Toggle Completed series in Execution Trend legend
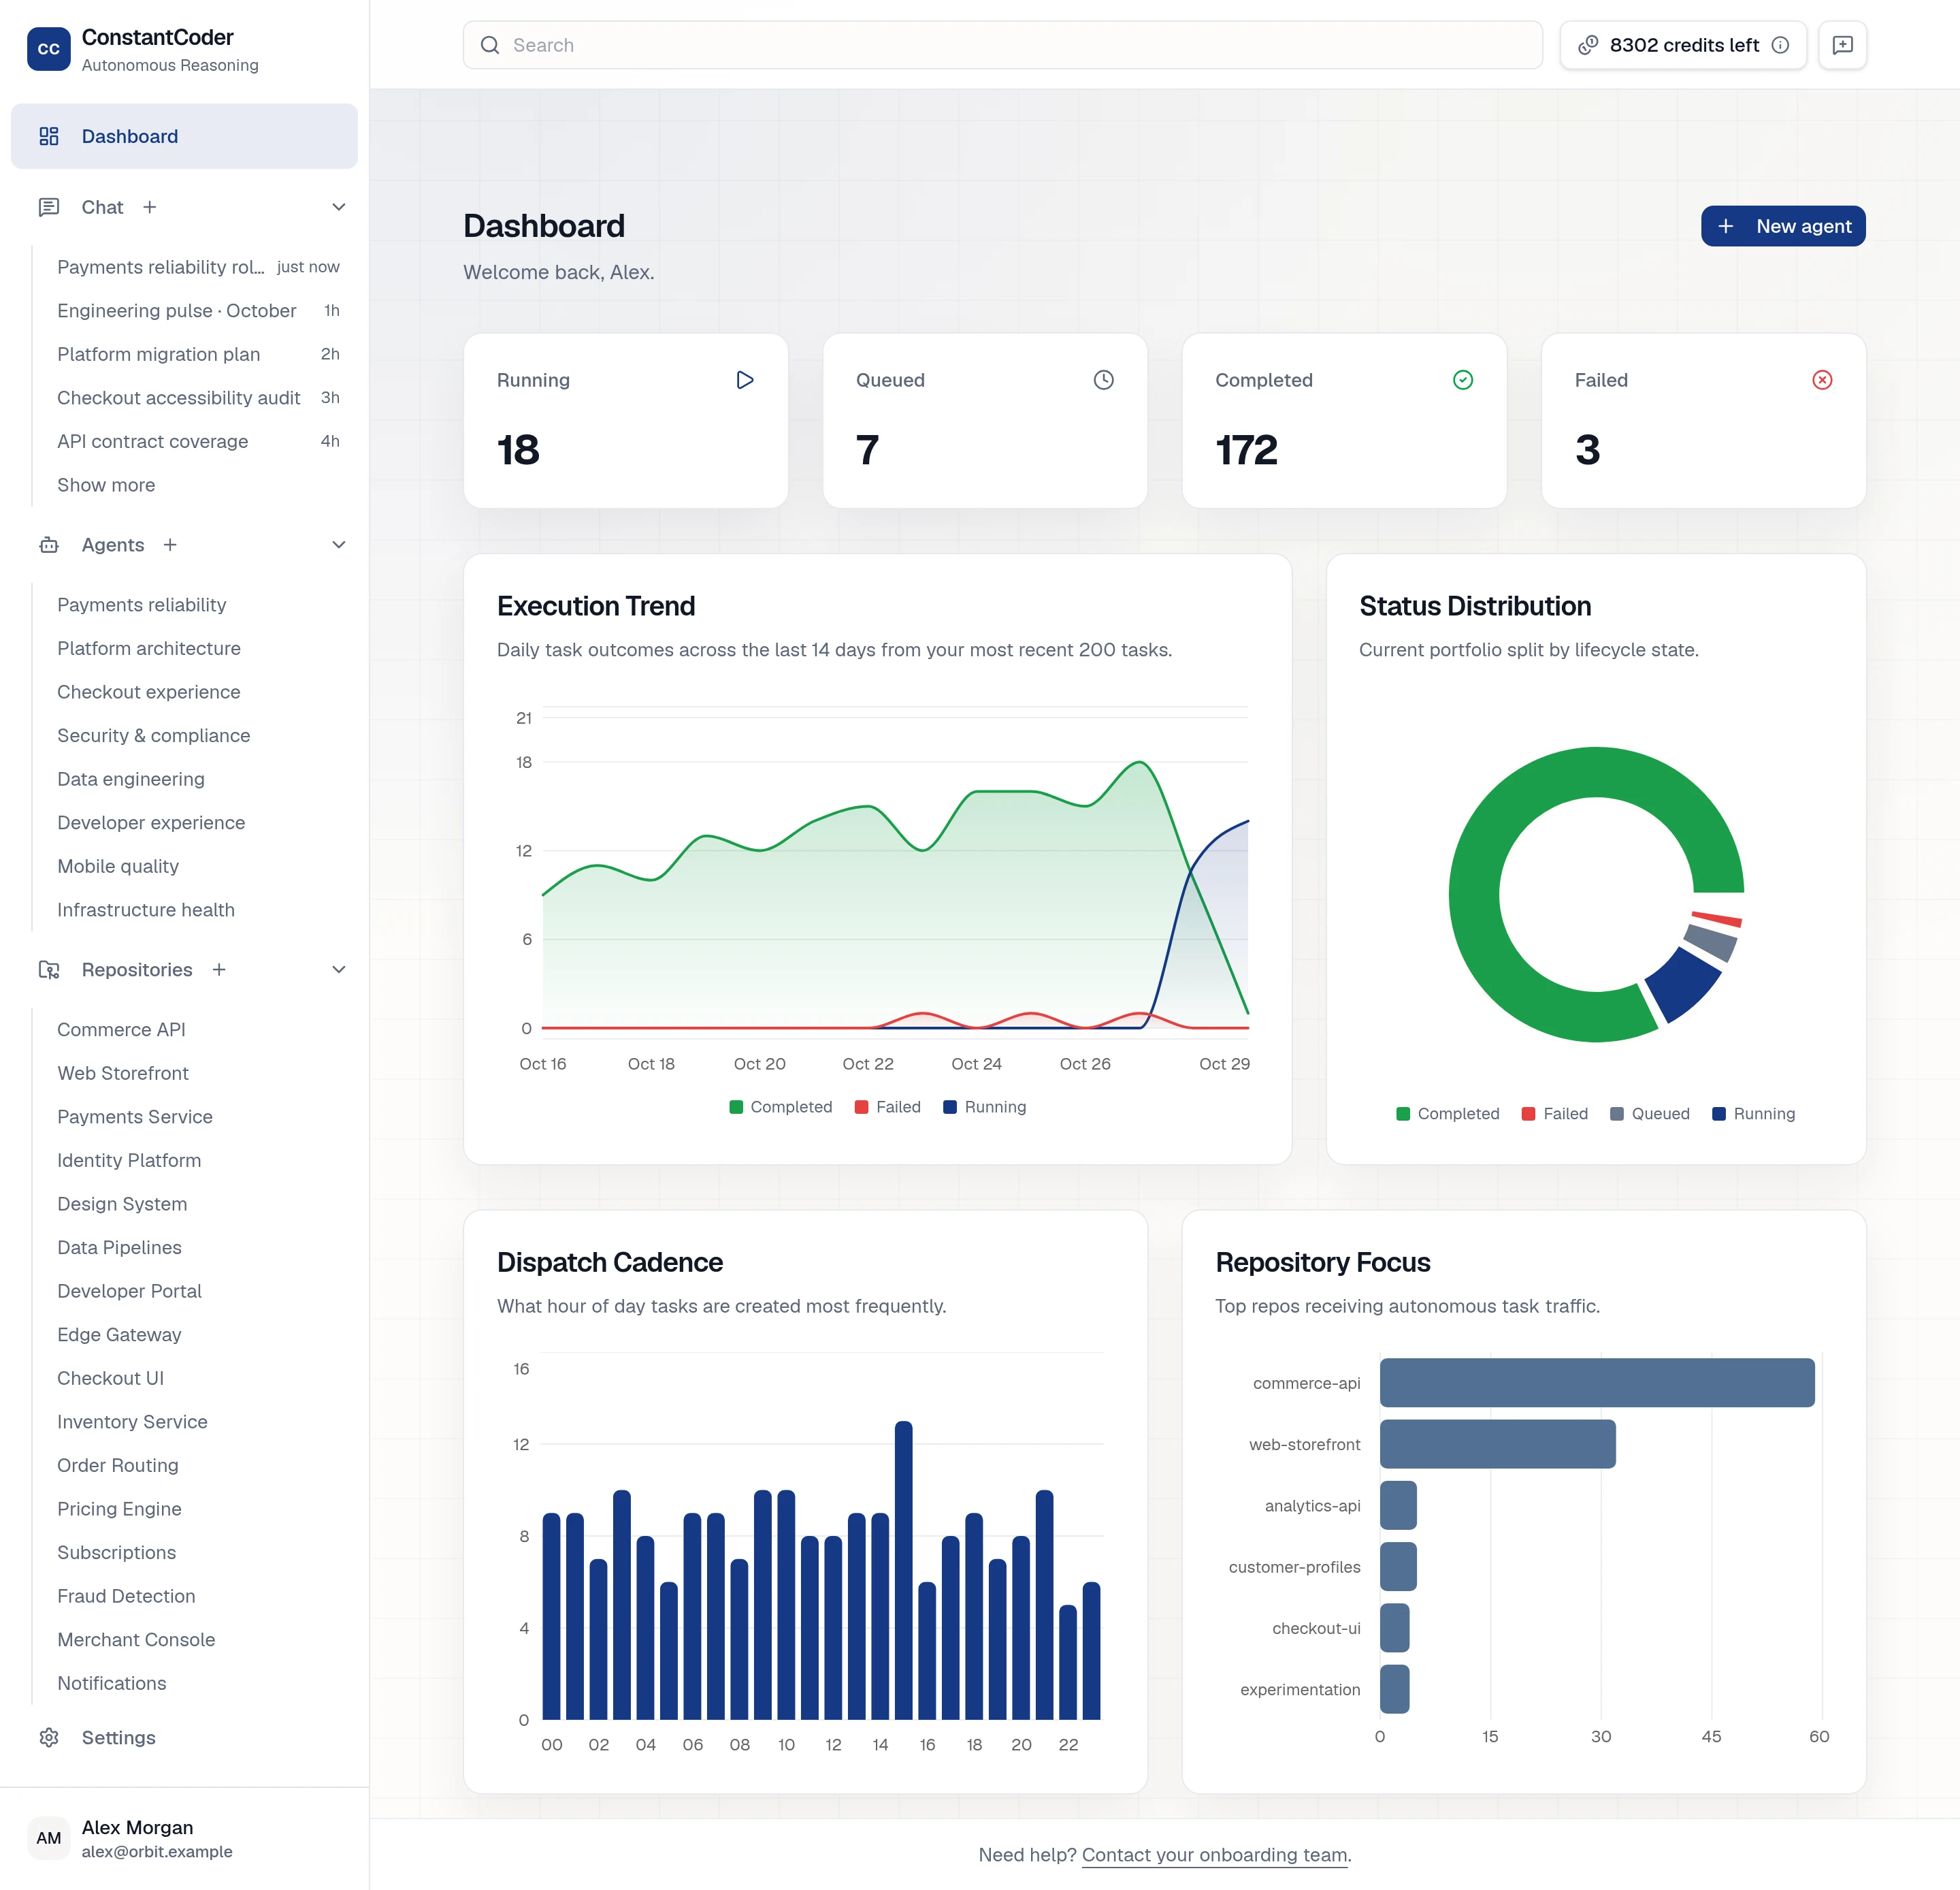Image resolution: width=1960 pixels, height=1890 pixels. (x=781, y=1106)
